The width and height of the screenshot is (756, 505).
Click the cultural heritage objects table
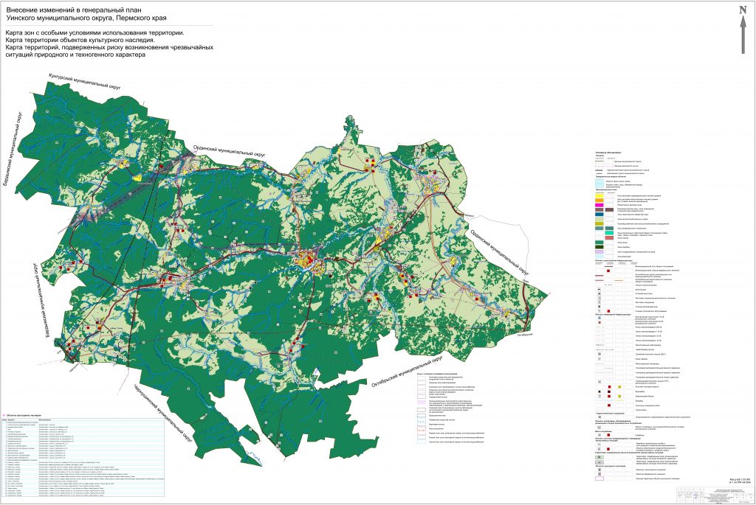point(83,455)
